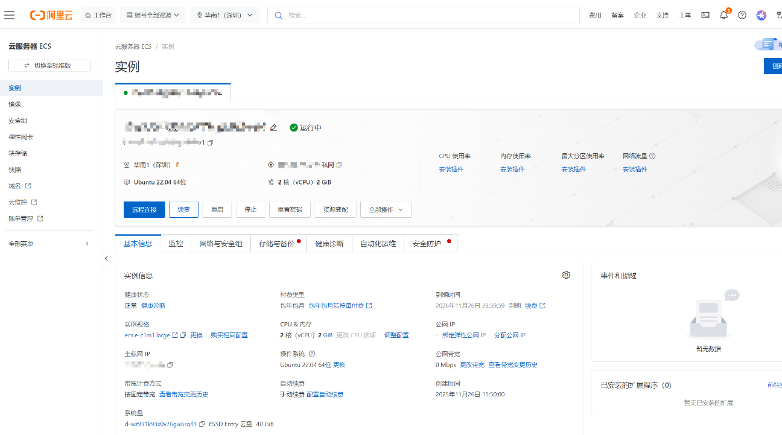
Task: Open the 华南1（深圳） region dropdown
Action: (224, 15)
